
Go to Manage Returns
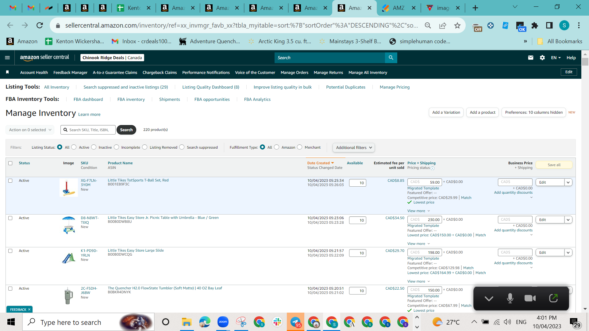[x=328, y=72]
